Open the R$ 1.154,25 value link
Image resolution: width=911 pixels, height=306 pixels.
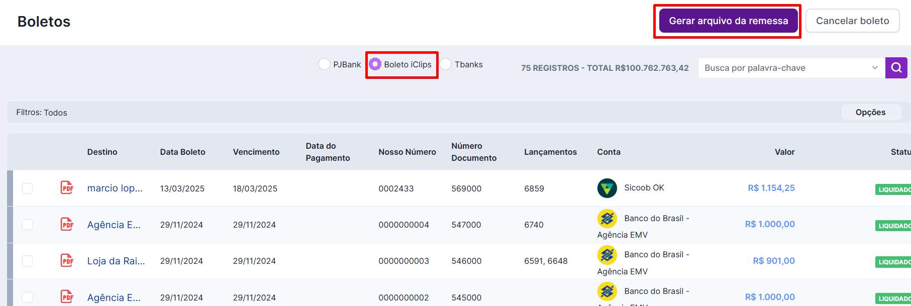(x=771, y=188)
